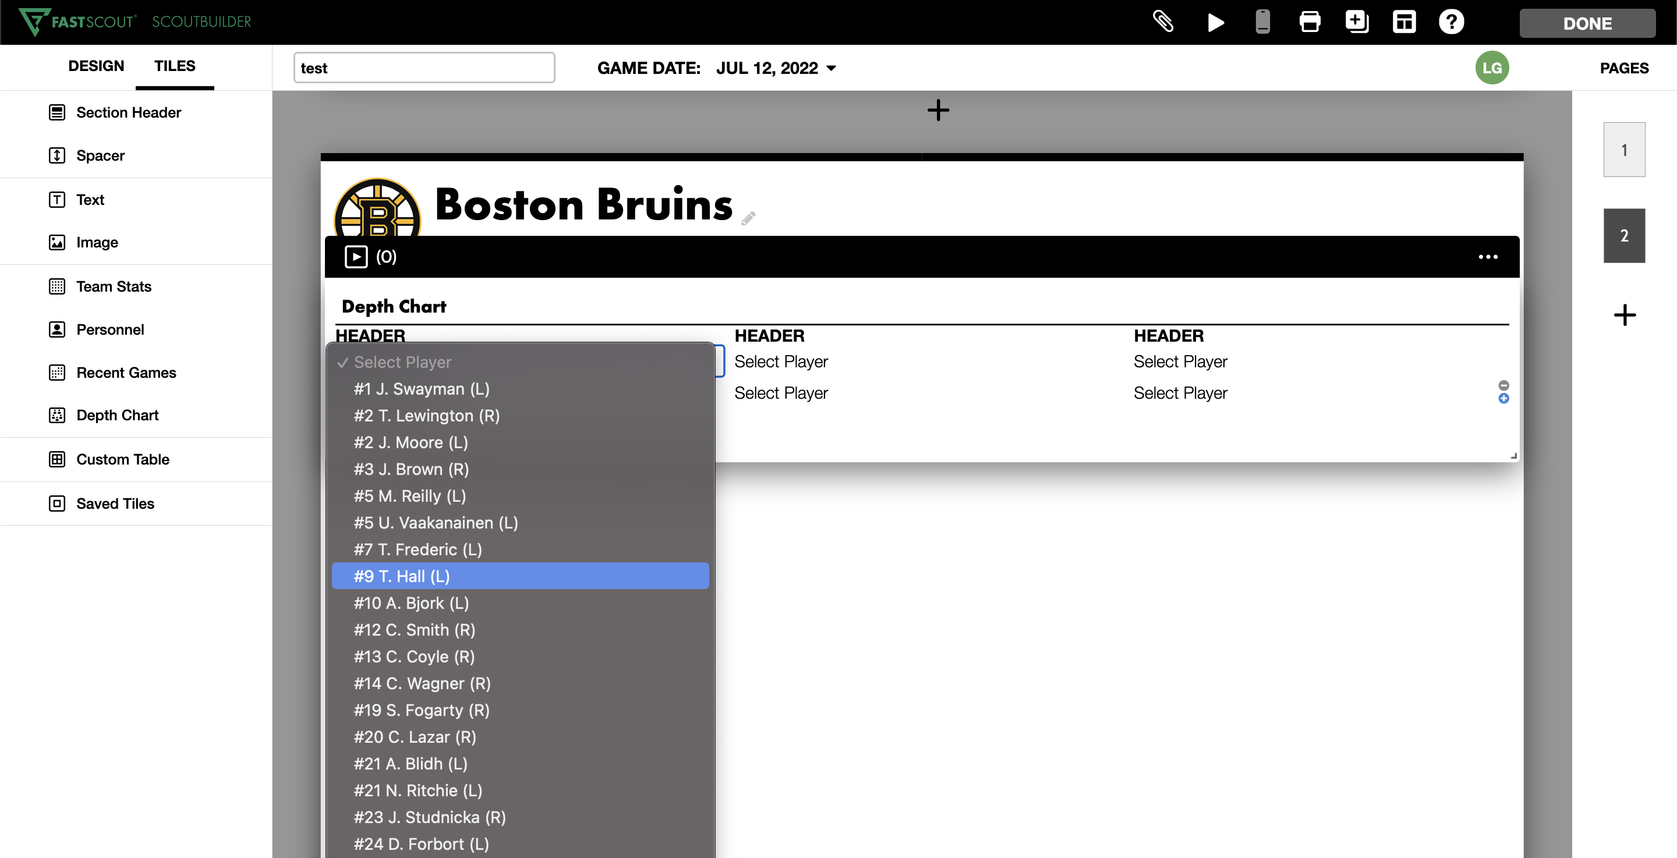Edit team name with the pencil icon

click(x=748, y=218)
